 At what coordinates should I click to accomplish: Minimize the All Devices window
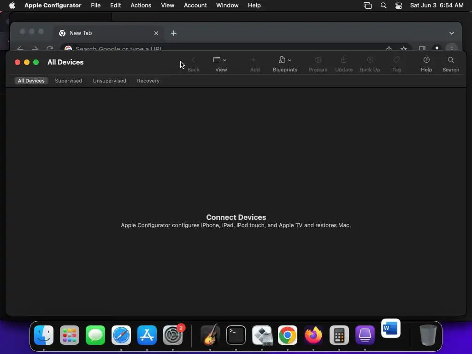point(27,62)
